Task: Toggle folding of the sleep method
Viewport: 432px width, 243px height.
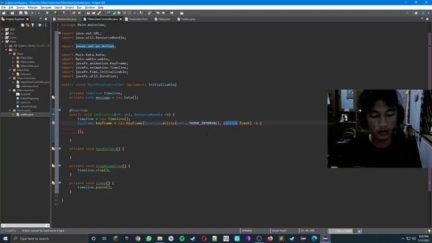Action: pos(59,183)
